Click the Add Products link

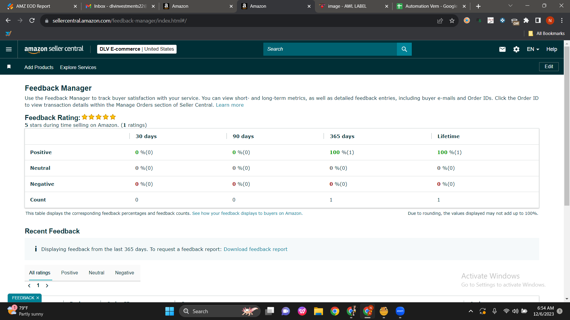pyautogui.click(x=39, y=67)
